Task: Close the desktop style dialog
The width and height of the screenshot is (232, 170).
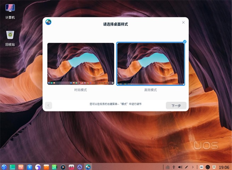Action: coord(183,22)
